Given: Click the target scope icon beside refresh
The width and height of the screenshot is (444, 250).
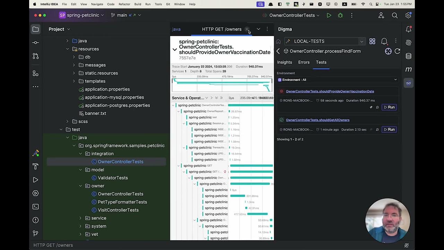Looking at the screenshot, I should coord(388,51).
